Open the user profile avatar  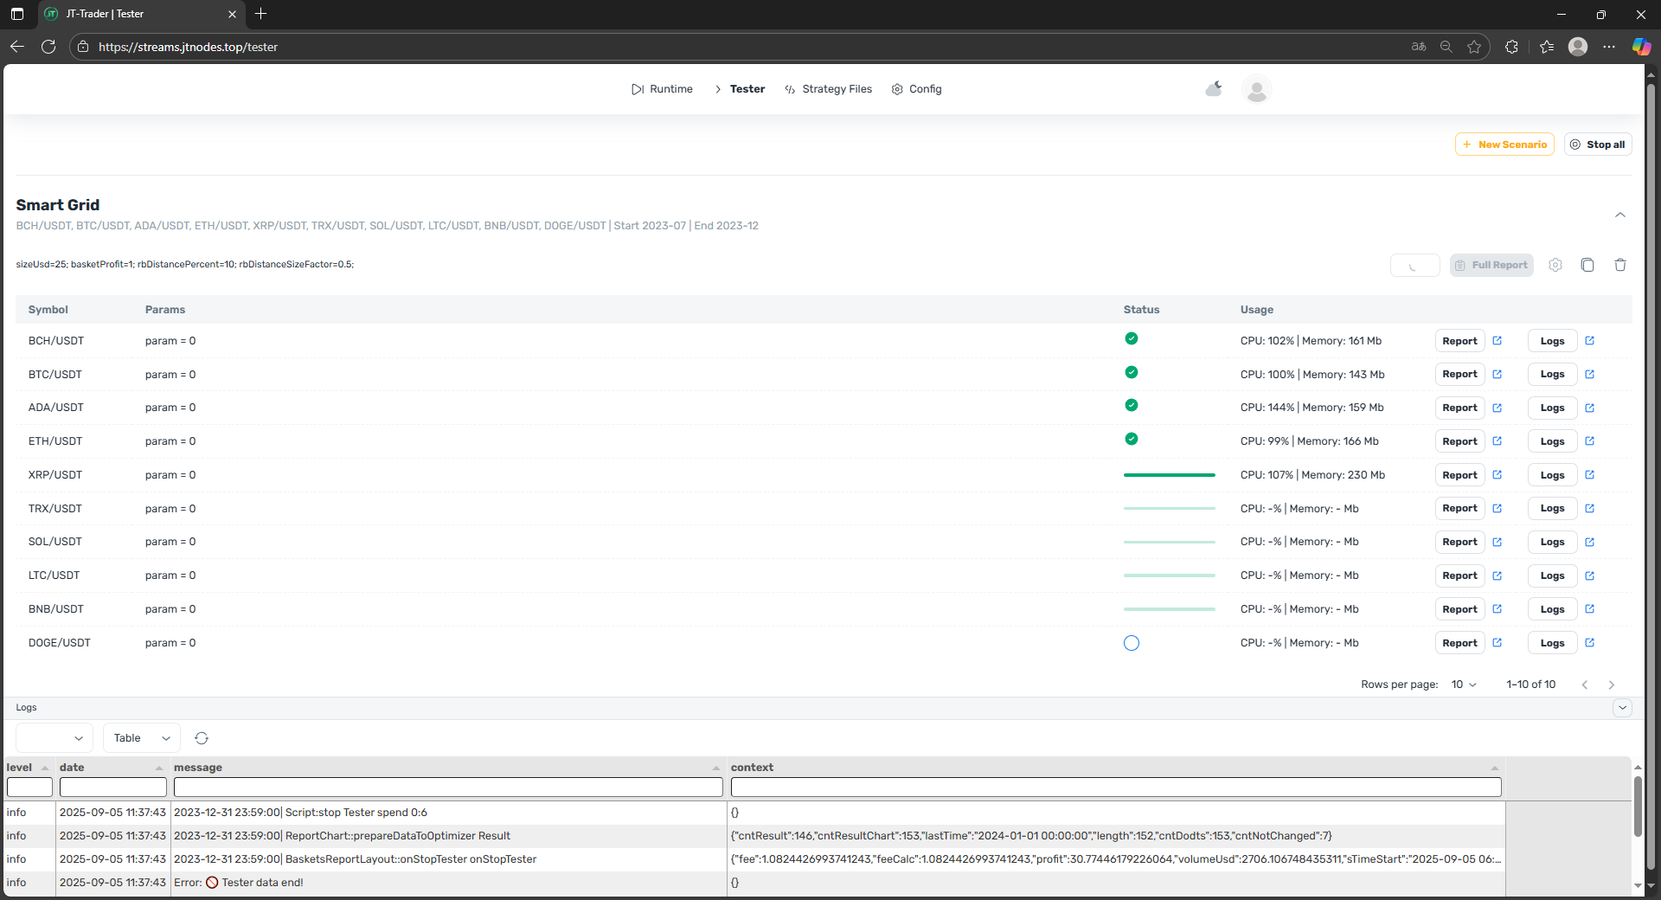pos(1256,89)
